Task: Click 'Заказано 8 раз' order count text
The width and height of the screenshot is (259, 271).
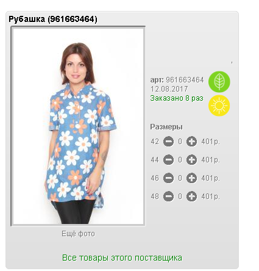Action: coord(177,98)
